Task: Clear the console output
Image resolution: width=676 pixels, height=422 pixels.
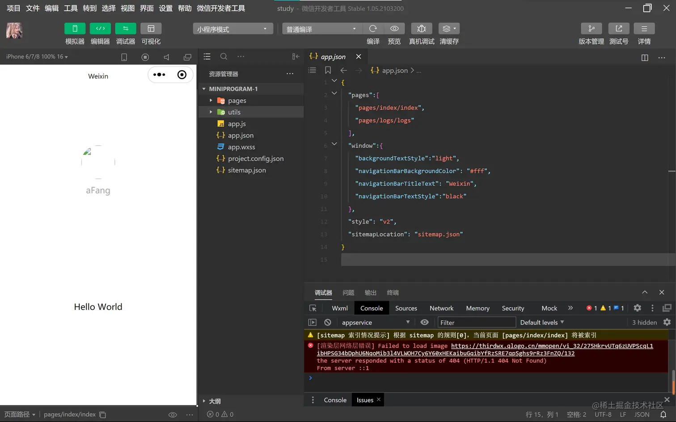Action: 328,322
